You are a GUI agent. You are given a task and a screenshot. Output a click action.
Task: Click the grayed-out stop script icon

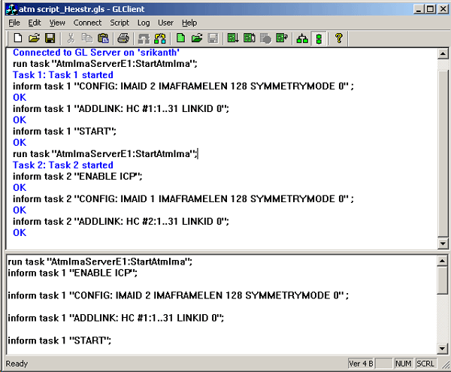[265, 38]
